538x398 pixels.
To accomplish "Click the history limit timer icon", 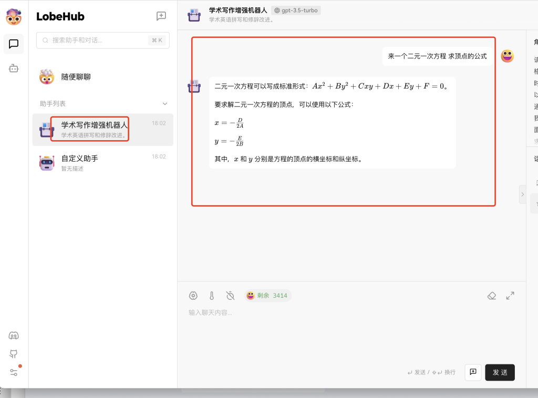I will point(230,295).
